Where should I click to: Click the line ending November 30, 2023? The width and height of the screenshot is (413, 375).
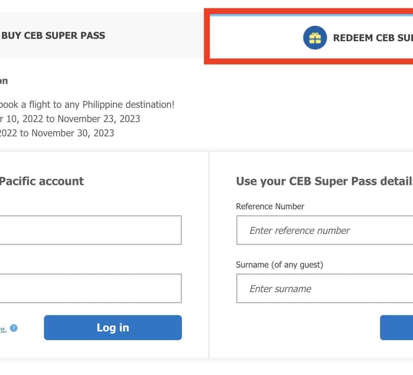(x=57, y=133)
